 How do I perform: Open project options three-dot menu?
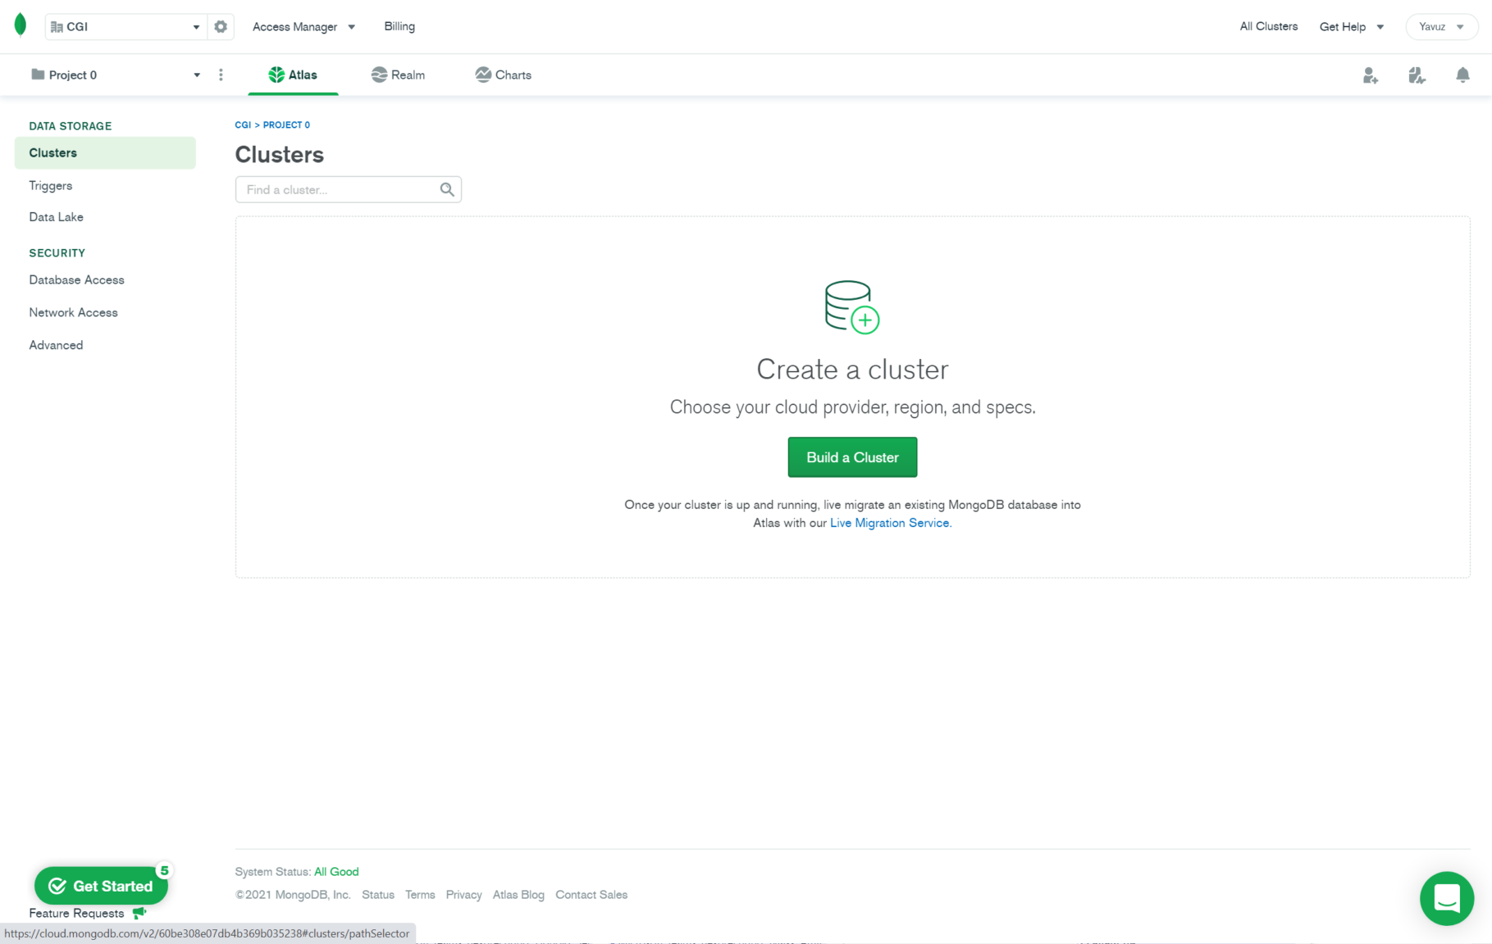(x=221, y=75)
